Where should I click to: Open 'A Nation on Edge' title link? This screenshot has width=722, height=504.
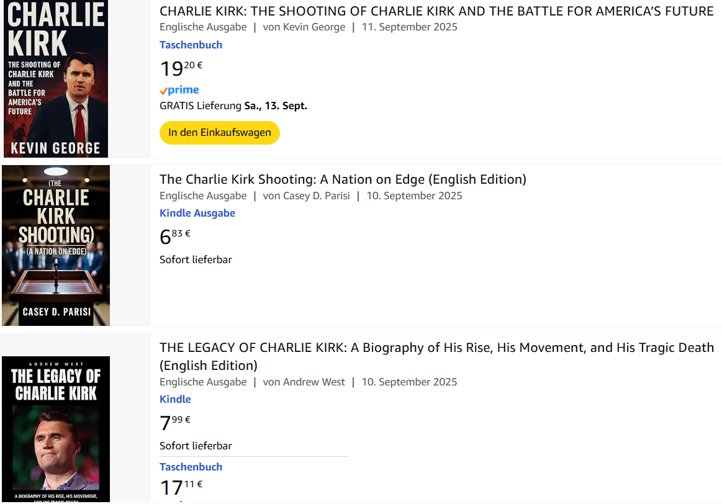click(343, 179)
